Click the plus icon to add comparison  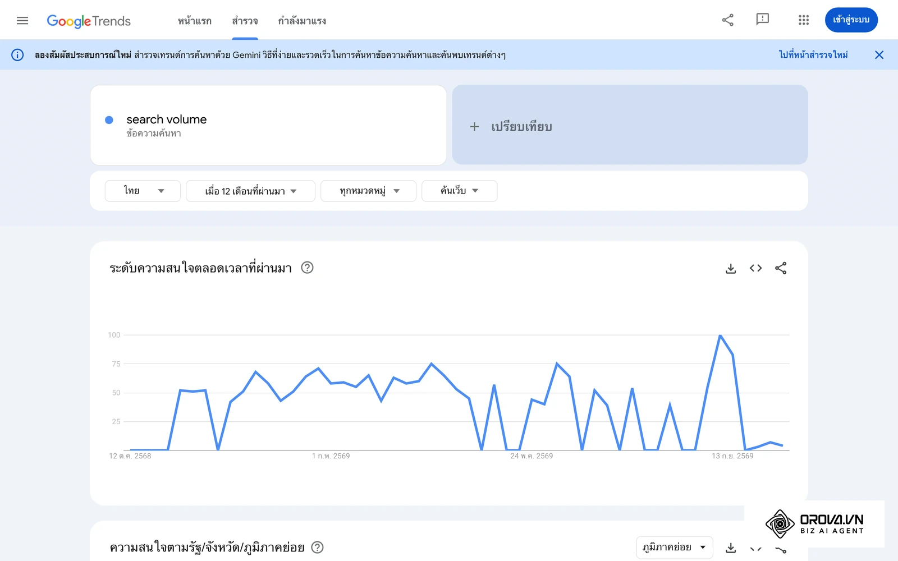tap(474, 127)
